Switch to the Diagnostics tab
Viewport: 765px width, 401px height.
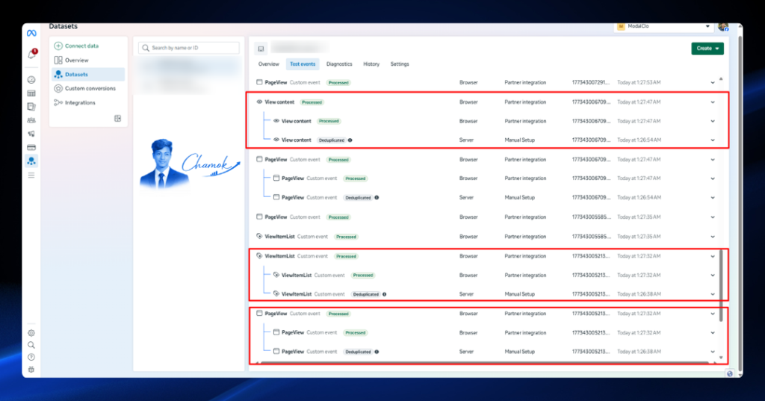(339, 64)
